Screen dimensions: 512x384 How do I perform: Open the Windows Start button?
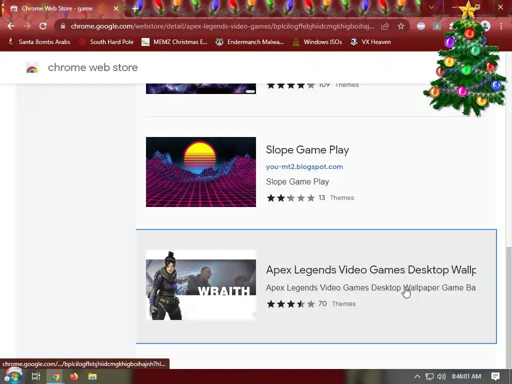13,376
